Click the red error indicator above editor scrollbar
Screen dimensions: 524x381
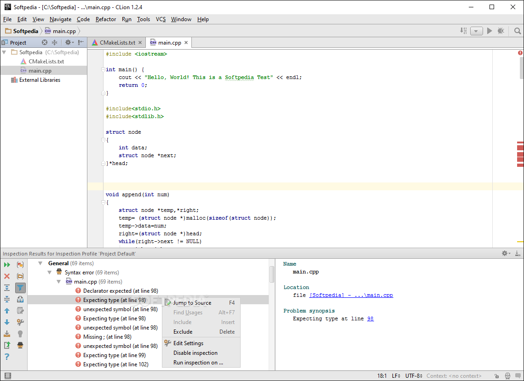click(x=520, y=53)
